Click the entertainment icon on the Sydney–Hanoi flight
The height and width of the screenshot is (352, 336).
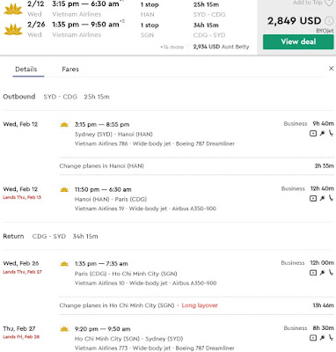tap(313, 134)
